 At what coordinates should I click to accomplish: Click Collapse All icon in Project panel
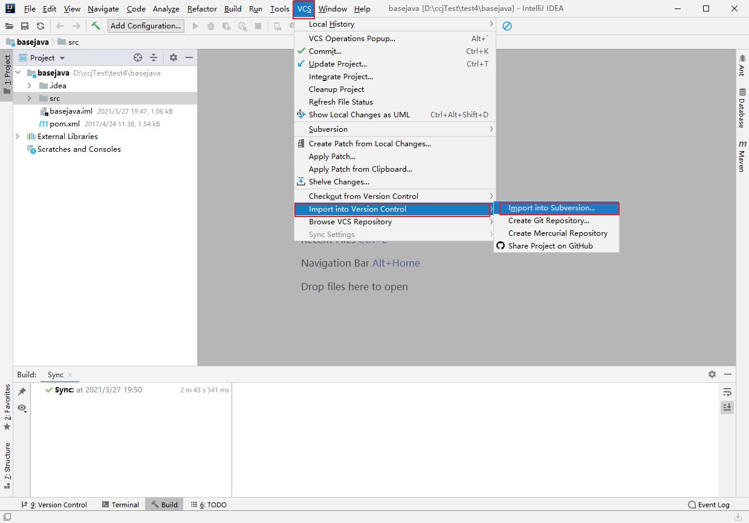coord(154,57)
